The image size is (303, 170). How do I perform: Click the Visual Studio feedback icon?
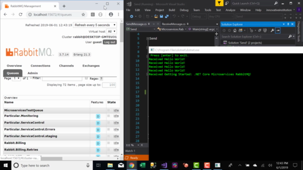pos(227,3)
